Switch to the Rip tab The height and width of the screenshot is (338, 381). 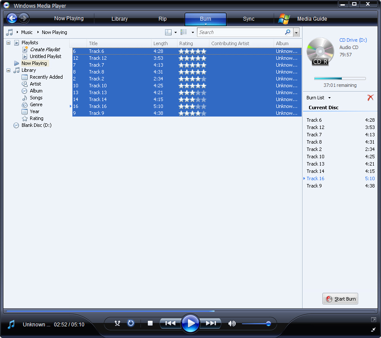(x=162, y=18)
